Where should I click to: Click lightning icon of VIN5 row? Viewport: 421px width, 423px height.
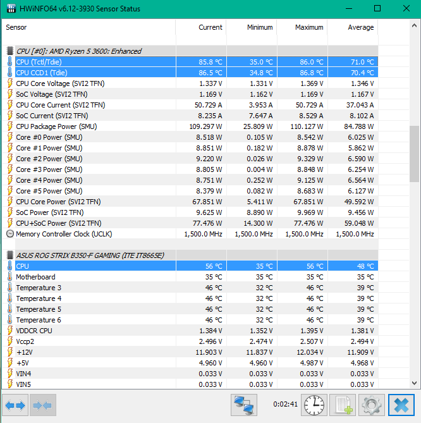pos(10,384)
